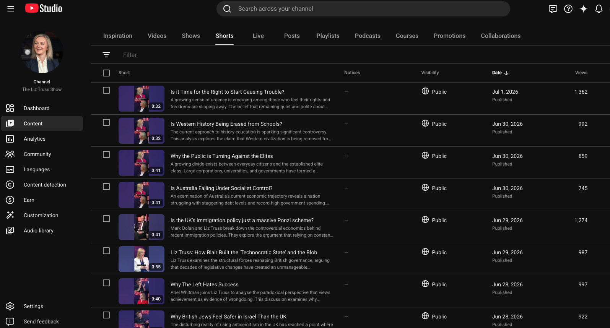Click the 1,362 views count

[x=581, y=92]
